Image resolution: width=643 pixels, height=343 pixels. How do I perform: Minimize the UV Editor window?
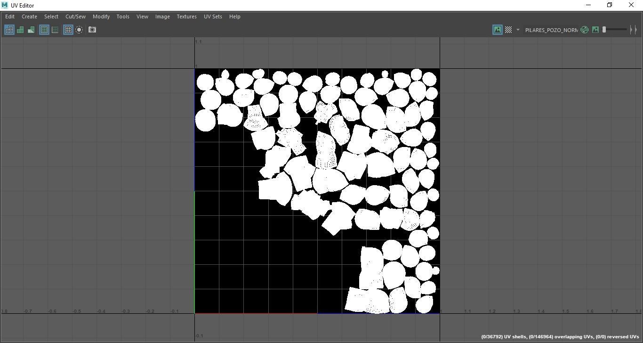[588, 5]
